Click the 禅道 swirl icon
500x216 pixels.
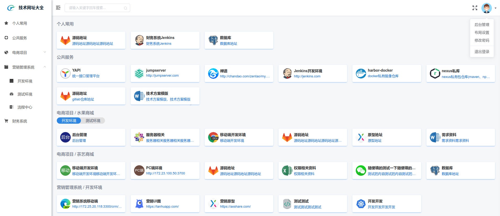click(213, 73)
